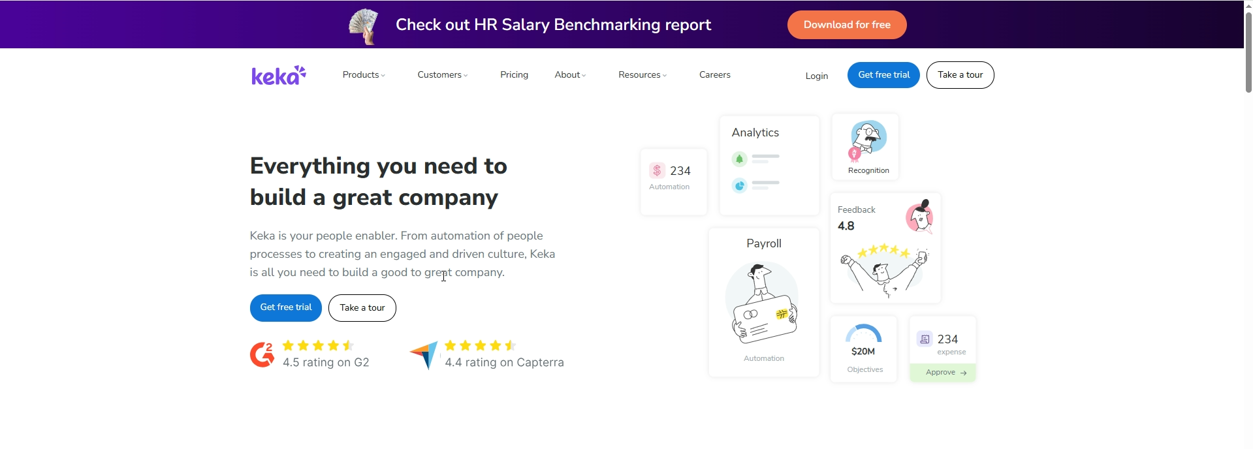This screenshot has height=449, width=1253.
Task: Expand the Products dropdown menu
Action: pos(364,75)
